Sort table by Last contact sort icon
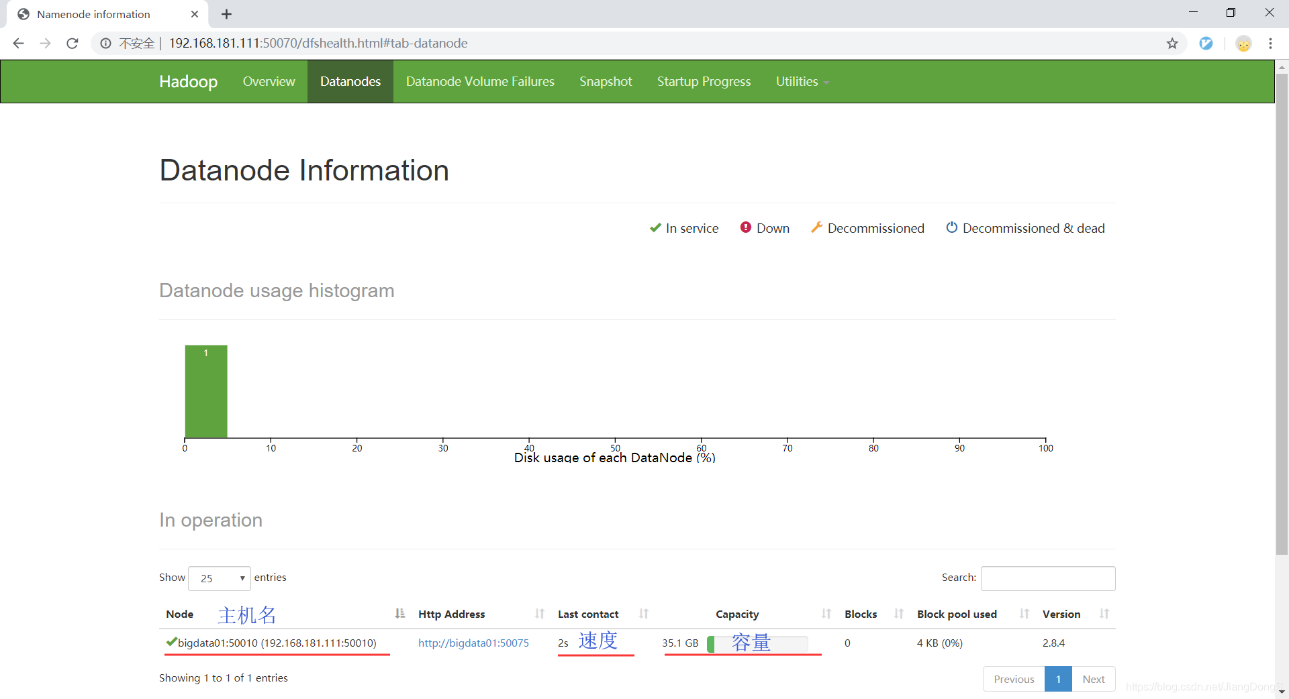This screenshot has width=1289, height=699. point(644,614)
